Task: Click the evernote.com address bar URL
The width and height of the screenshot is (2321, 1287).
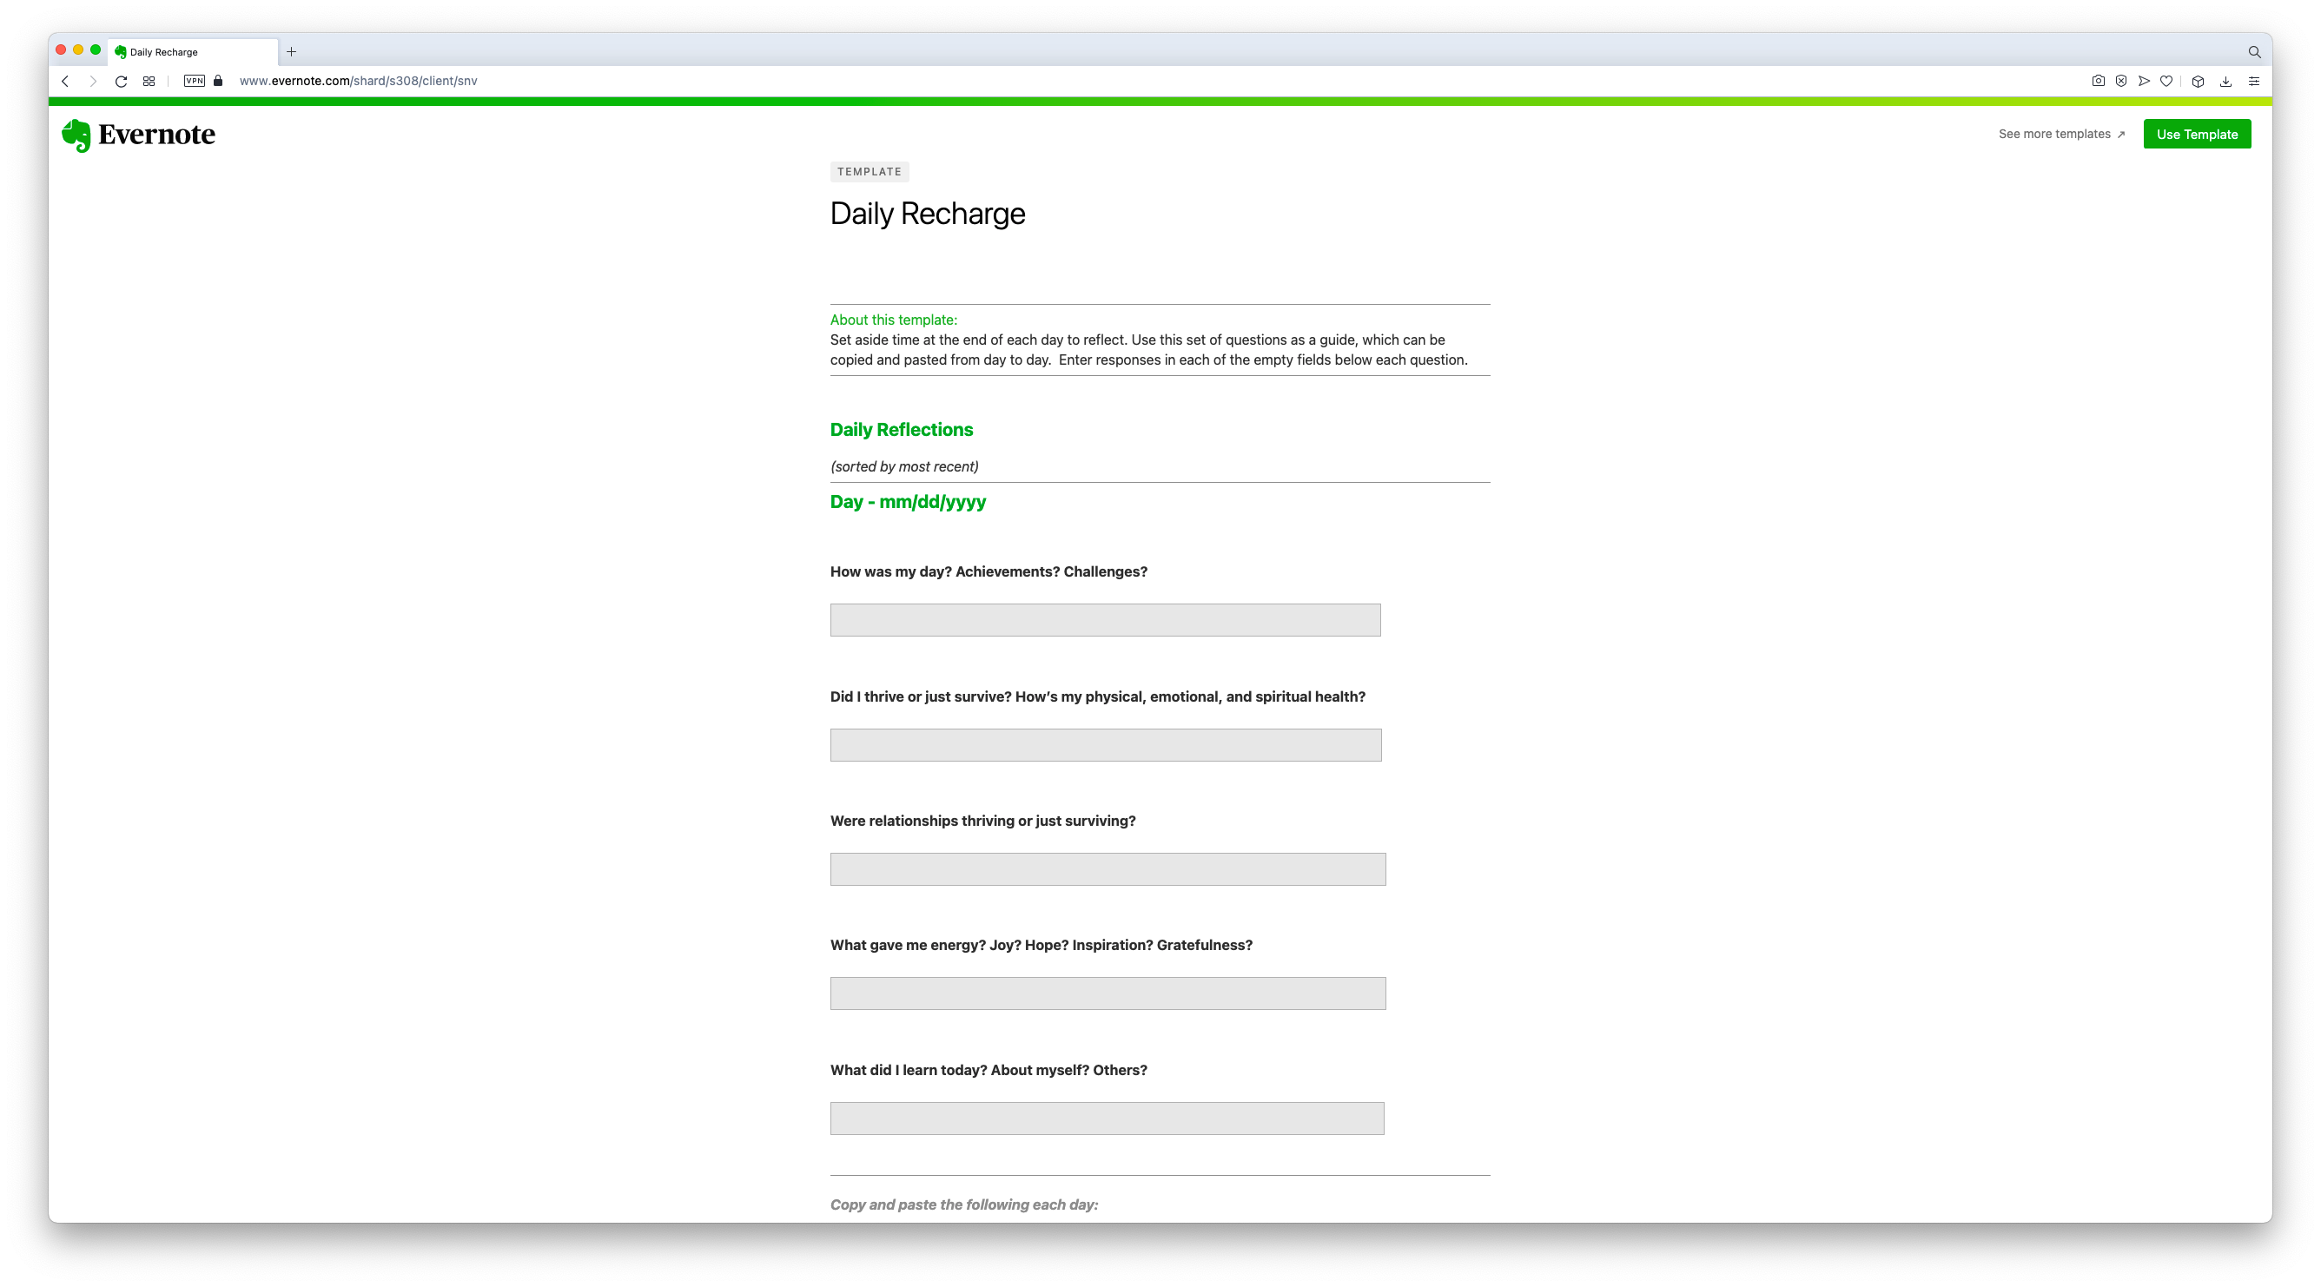Action: pos(359,81)
